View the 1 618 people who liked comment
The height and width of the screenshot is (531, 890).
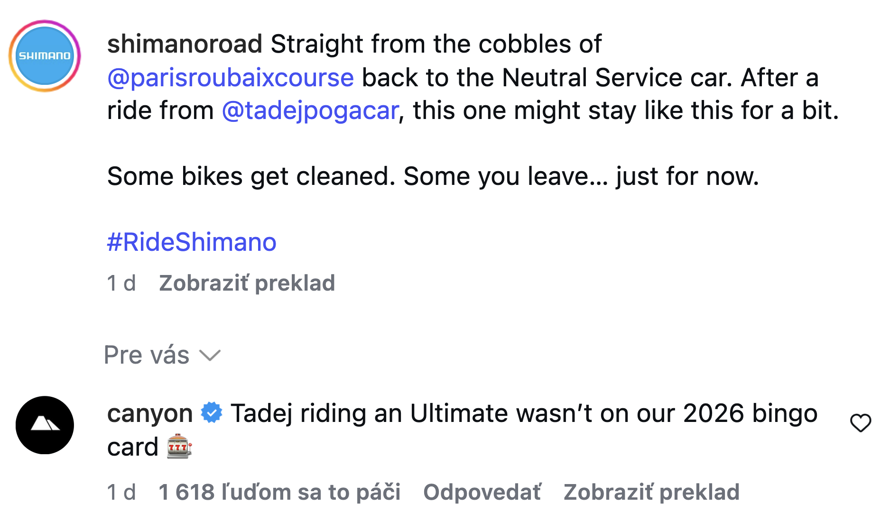tap(279, 492)
